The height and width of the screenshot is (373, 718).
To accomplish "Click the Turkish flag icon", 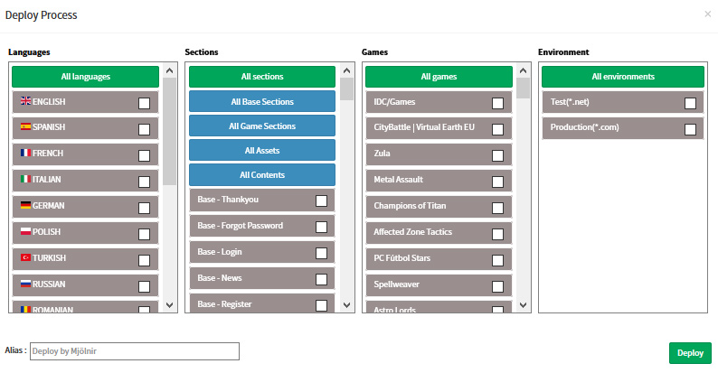I will [25, 257].
